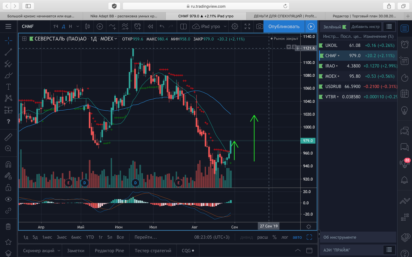Screen dimensions: 412x257
Task: Enter fullscreen chart mode
Action: (x=247, y=26)
